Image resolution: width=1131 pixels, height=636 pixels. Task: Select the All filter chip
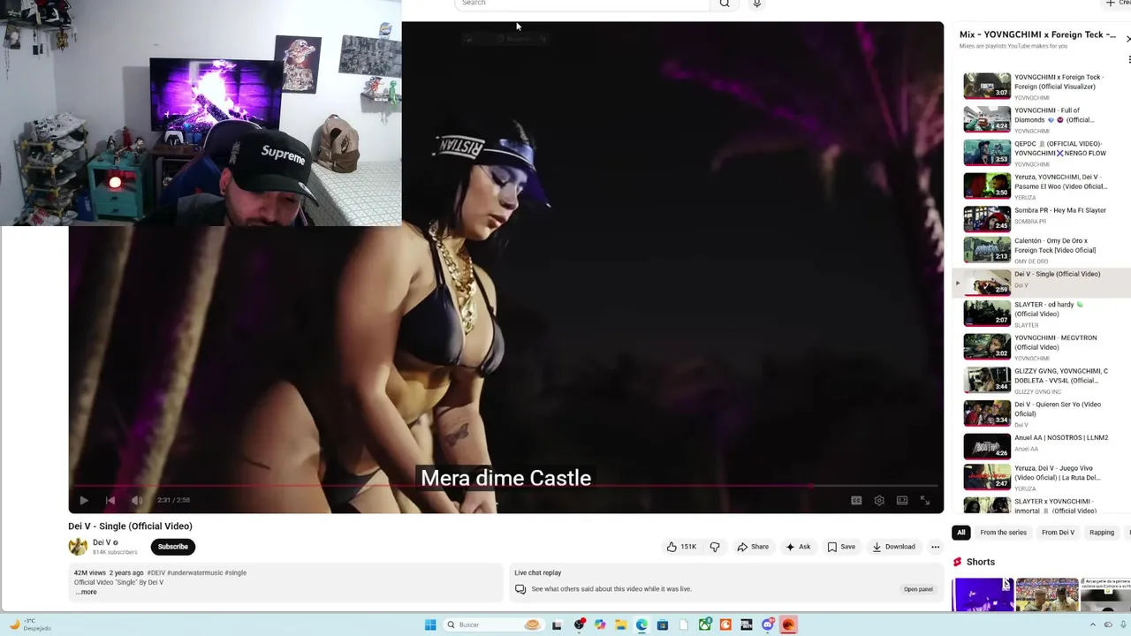(x=961, y=533)
